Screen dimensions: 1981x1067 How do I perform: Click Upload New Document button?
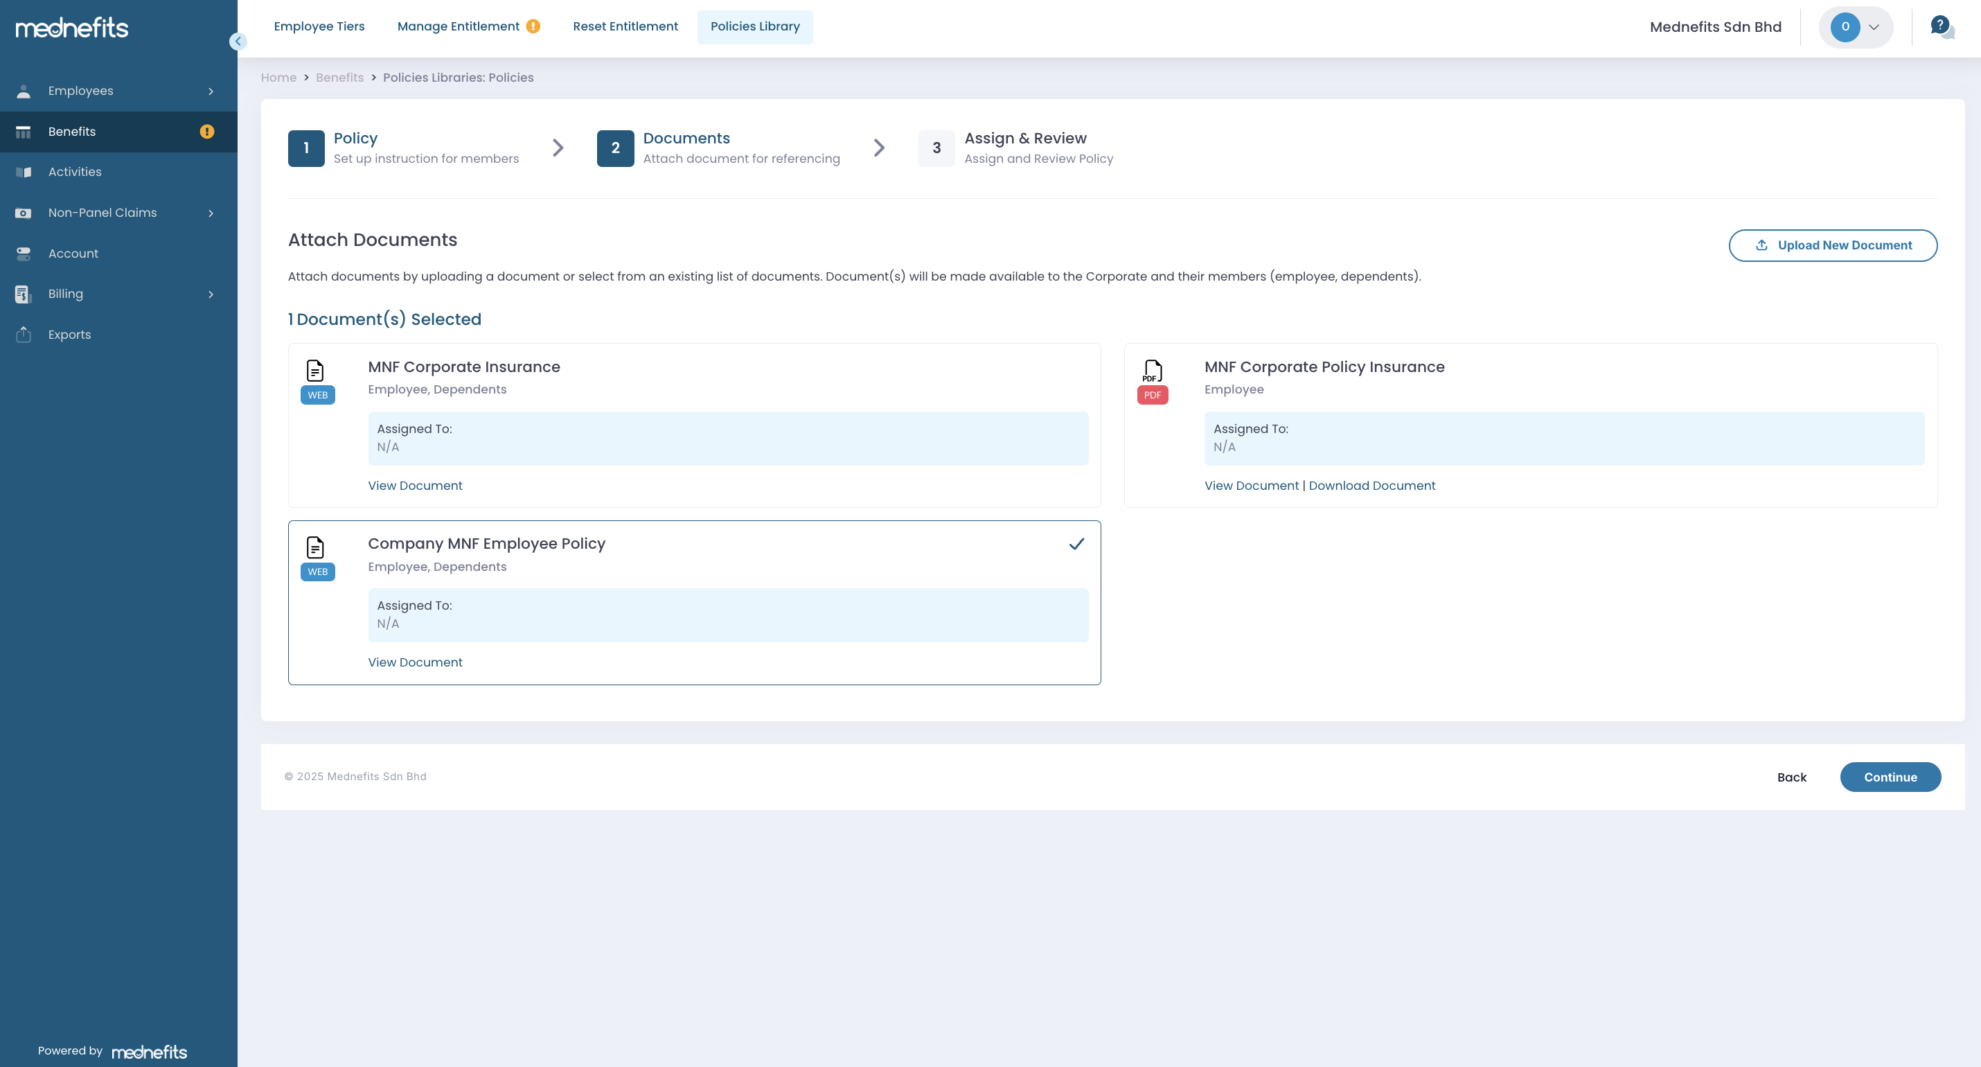coord(1833,245)
